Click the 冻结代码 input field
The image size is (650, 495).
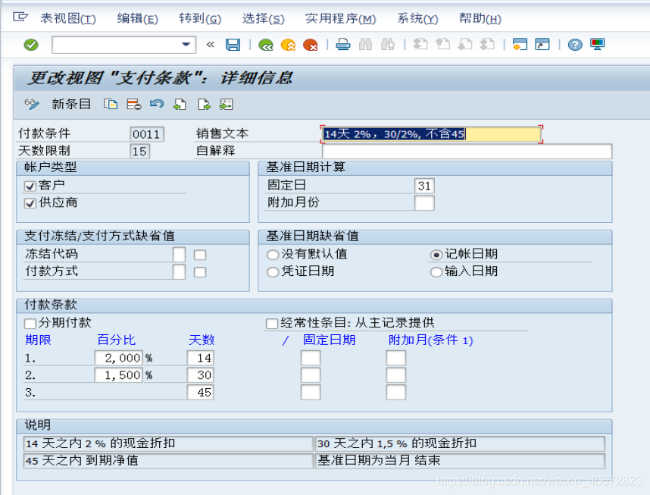point(179,255)
